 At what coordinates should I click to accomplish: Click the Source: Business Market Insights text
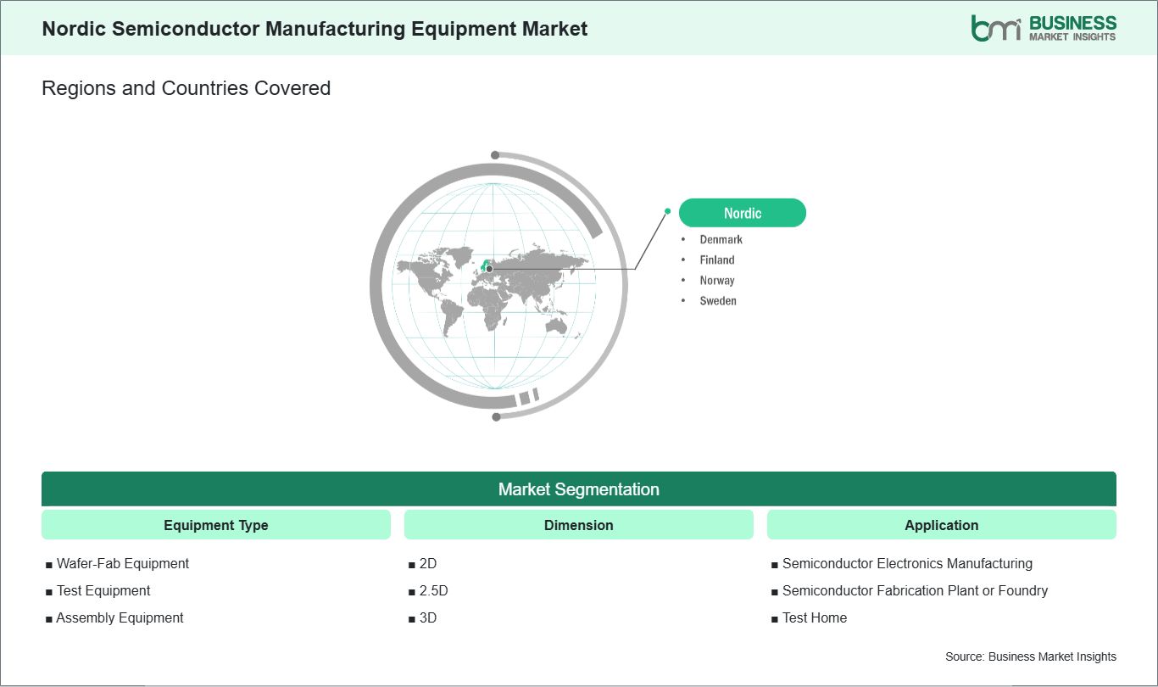pos(1030,656)
